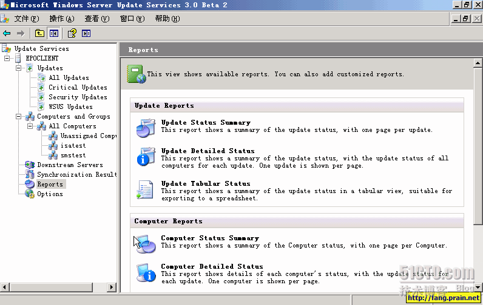
Task: Click the Back arrow toolbar icon
Action: (7, 33)
